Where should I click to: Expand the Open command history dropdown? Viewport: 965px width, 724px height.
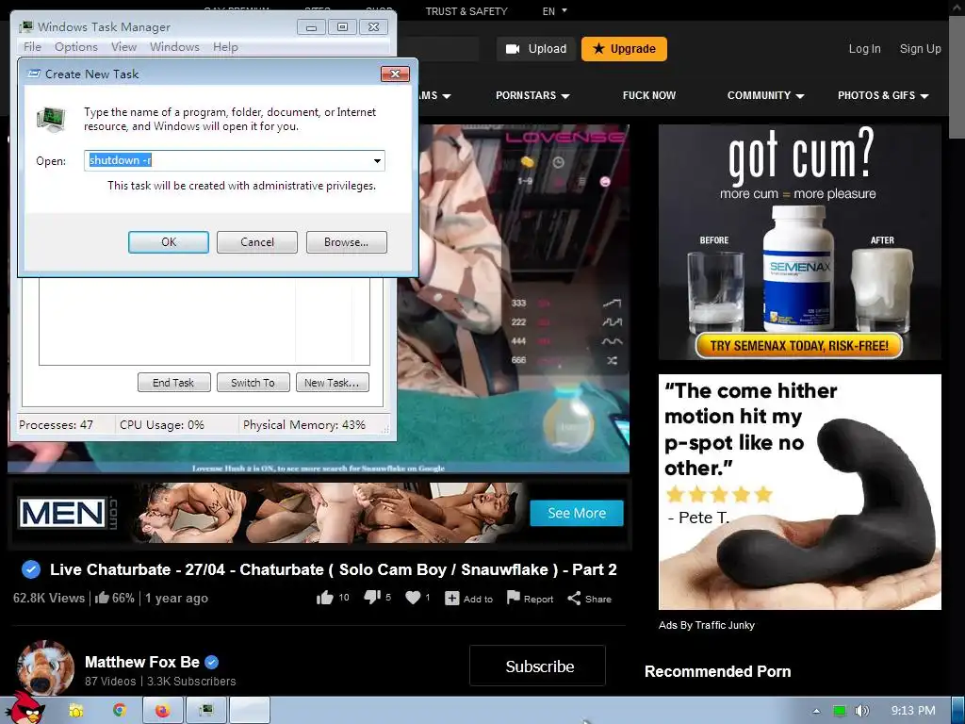[377, 160]
